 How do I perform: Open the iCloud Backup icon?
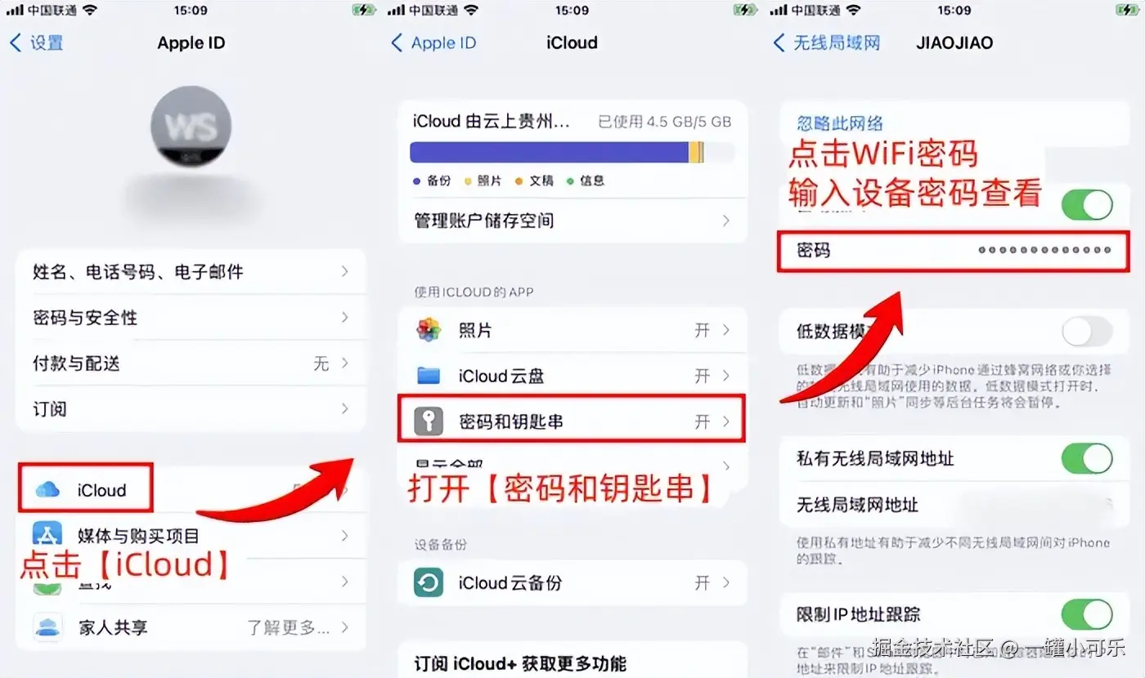(x=429, y=582)
